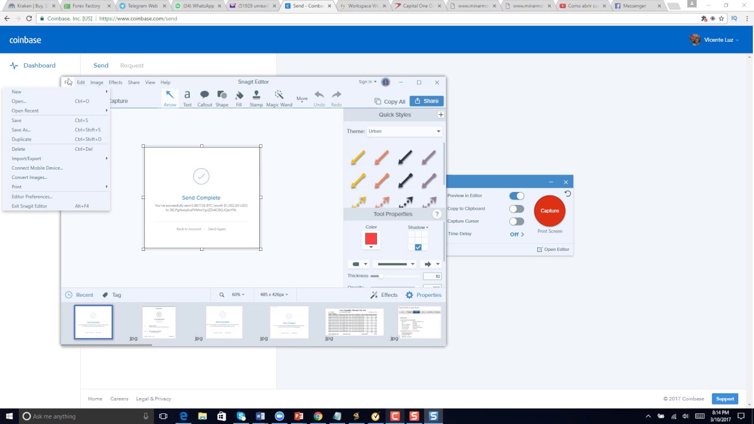Open the Edit menu in Snagit

(81, 82)
